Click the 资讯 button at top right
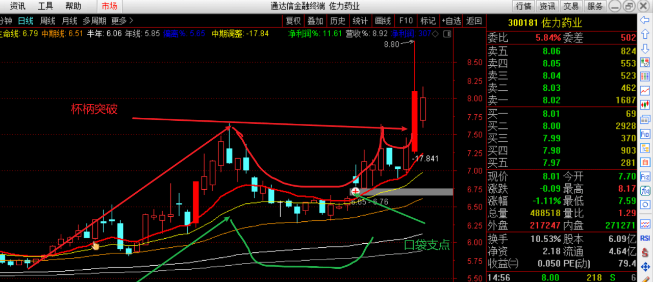Image resolution: width=653 pixels, height=282 pixels. (x=547, y=6)
